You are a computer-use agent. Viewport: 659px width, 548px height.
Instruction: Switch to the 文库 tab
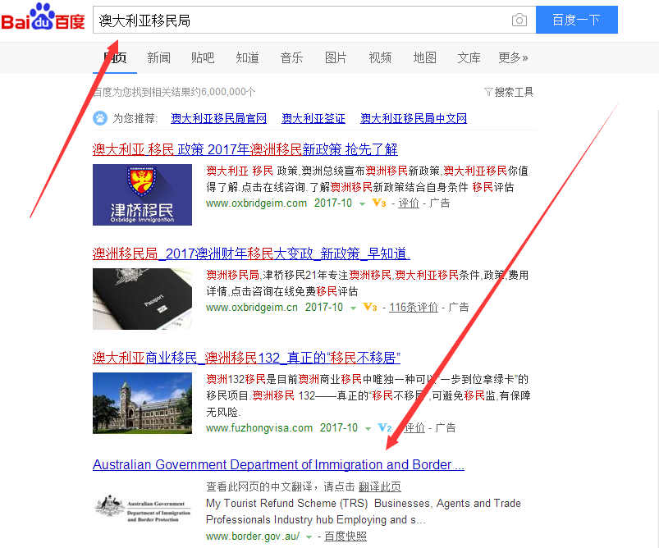469,57
